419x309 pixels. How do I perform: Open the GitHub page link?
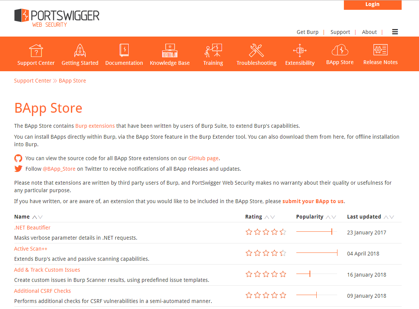(203, 158)
